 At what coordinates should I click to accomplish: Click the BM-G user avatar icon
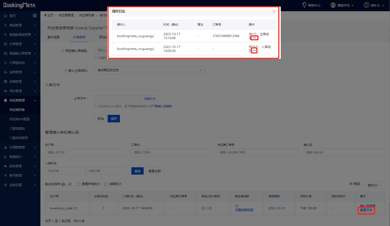367,5
